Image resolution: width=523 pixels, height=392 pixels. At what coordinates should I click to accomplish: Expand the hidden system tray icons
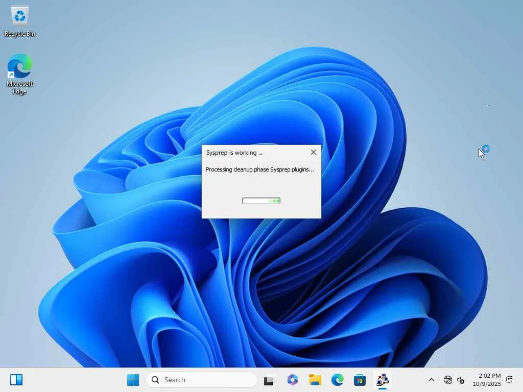(x=431, y=380)
